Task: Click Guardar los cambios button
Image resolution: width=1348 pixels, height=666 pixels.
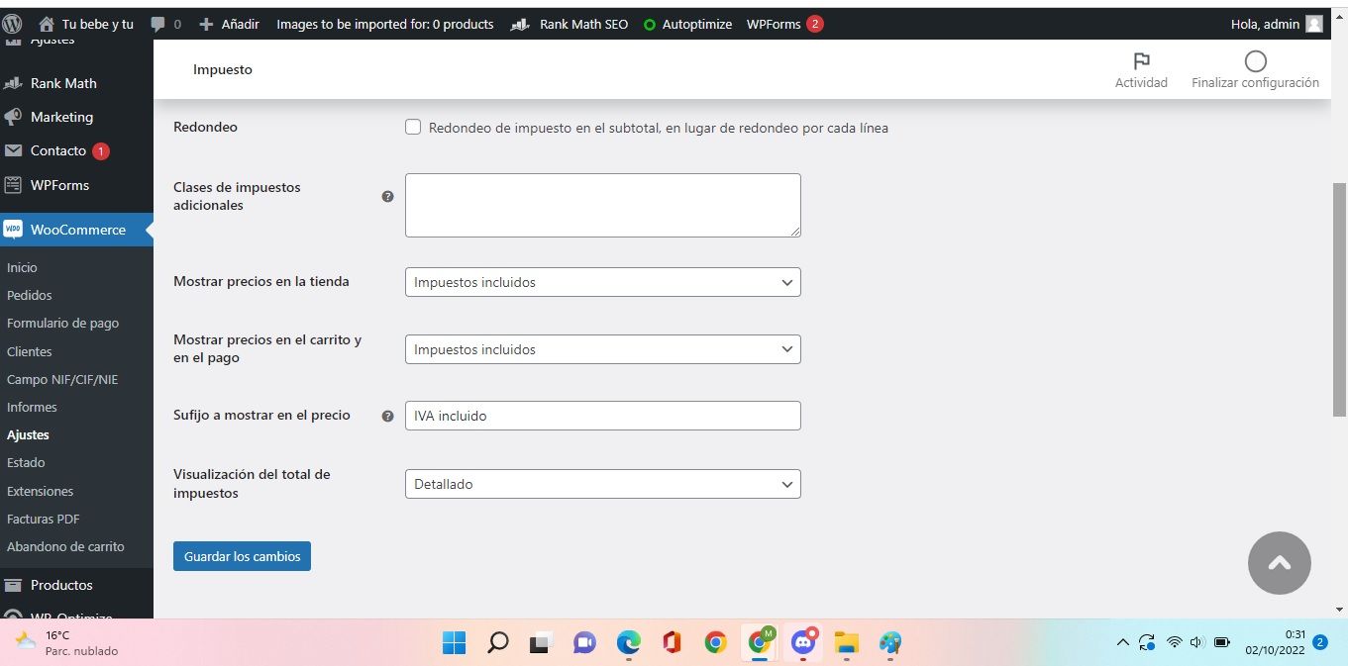Action: [x=242, y=556]
